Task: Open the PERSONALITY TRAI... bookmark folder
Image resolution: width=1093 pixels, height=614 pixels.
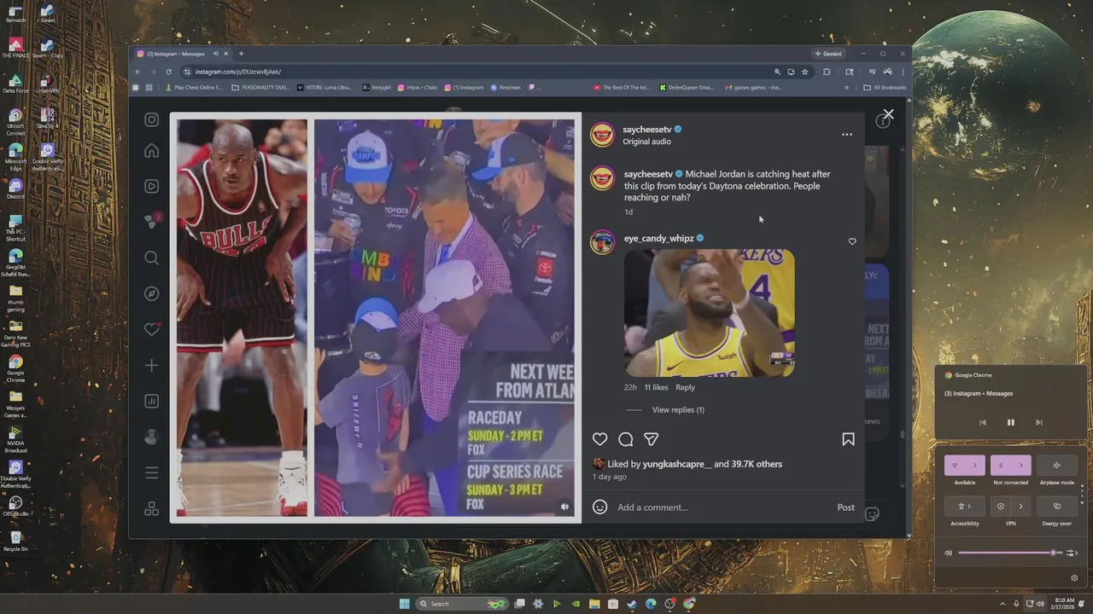Action: (260, 87)
